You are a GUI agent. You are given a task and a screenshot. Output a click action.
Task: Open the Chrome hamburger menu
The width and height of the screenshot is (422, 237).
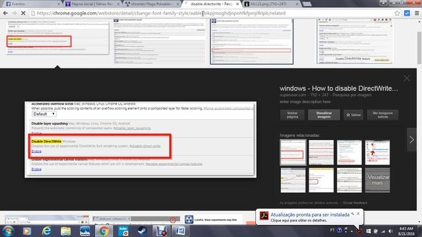point(417,13)
